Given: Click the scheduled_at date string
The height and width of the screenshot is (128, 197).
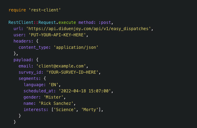Looking at the screenshot, I should [85, 91].
